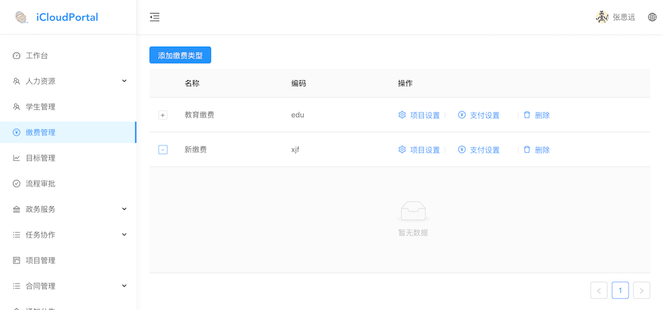
Task: Click the 人力资源 people icon
Action: click(x=16, y=81)
